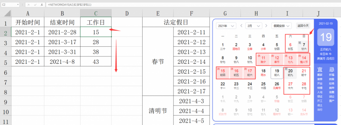Select column F header
The height and width of the screenshot is (125, 341).
tap(191, 13)
